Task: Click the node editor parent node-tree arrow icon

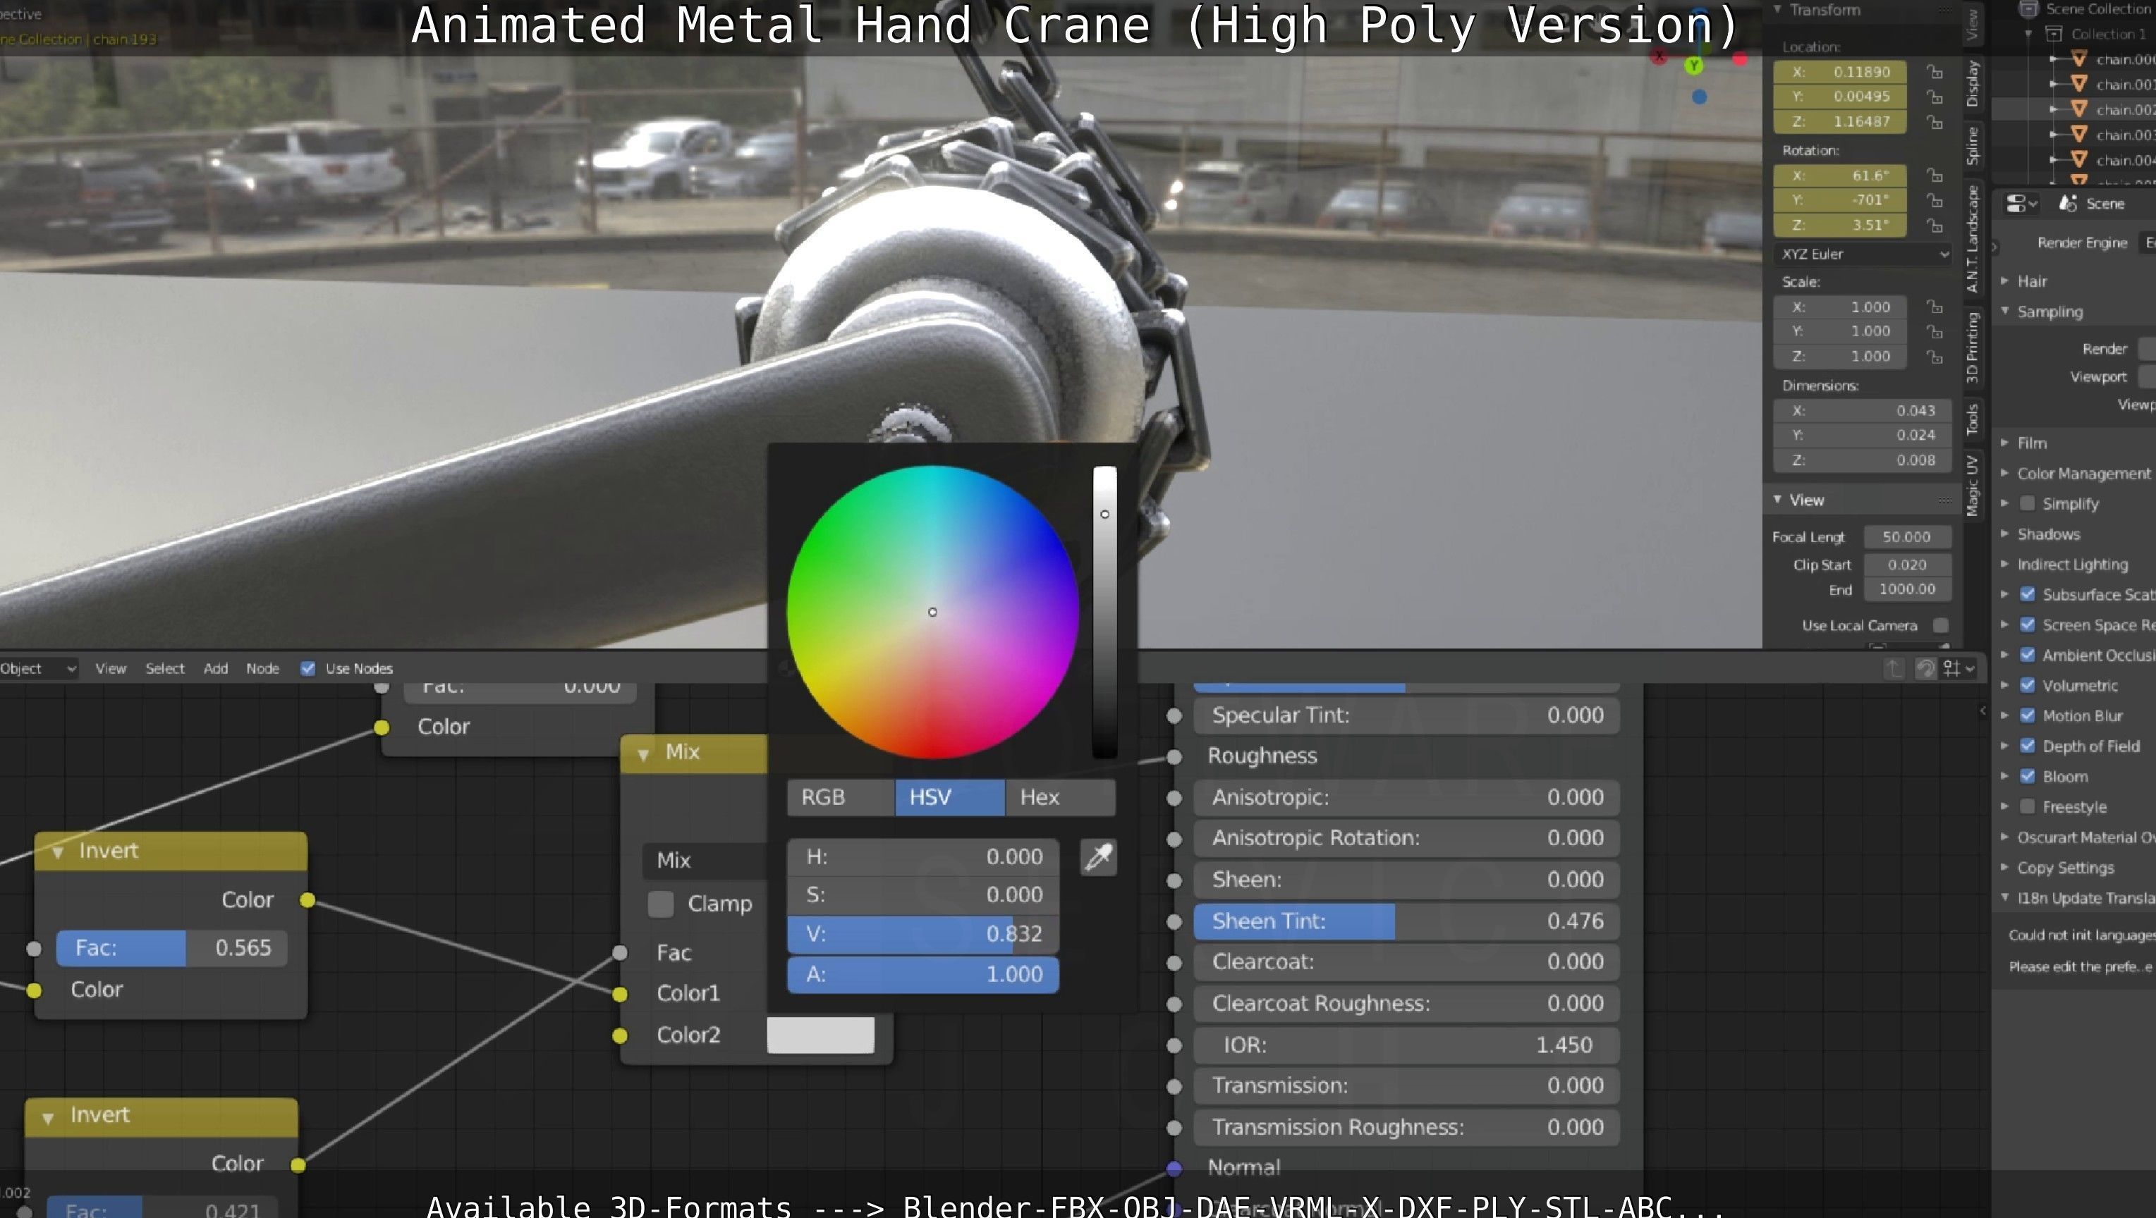Action: [x=1893, y=668]
